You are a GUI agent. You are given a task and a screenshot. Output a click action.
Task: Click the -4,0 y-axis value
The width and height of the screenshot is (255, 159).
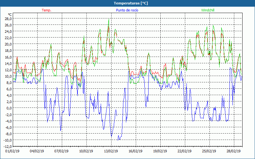pos(9,121)
